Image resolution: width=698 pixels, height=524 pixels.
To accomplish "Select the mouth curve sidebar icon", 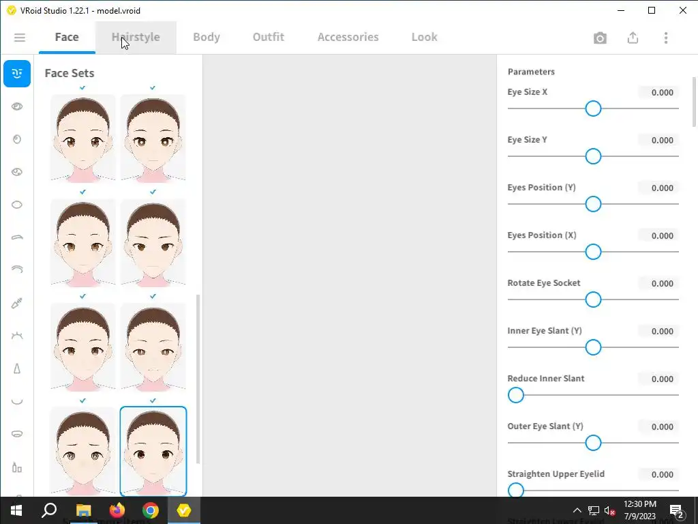I will [17, 401].
